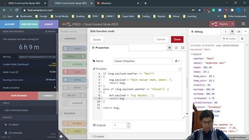Click the red Done button
This screenshot has height=140, width=249.
point(177,39)
